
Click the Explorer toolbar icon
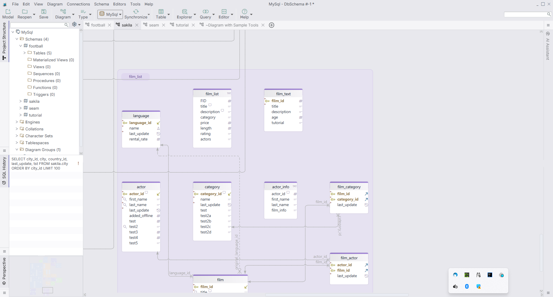coord(184,12)
